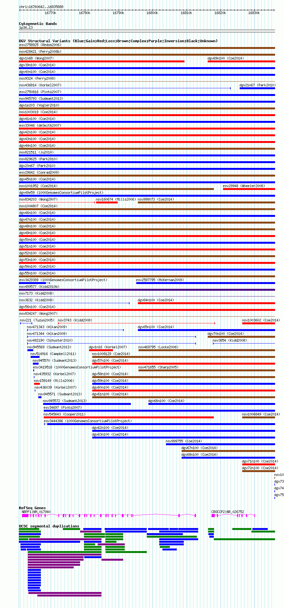Click the nsv3854 (Kidd2008) label
Image resolution: width=284 pixels, height=608 pixels.
(230, 341)
